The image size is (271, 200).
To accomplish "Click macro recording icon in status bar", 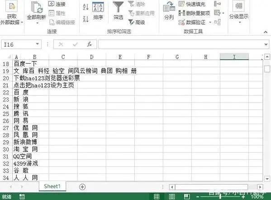I will click(22, 196).
